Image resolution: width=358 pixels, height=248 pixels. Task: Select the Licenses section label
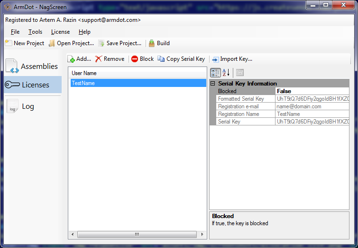pos(36,85)
